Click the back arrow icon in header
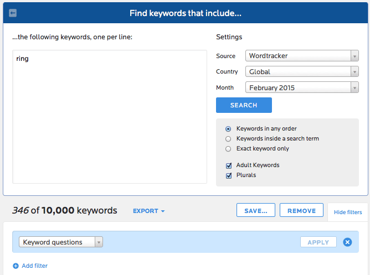 13,13
